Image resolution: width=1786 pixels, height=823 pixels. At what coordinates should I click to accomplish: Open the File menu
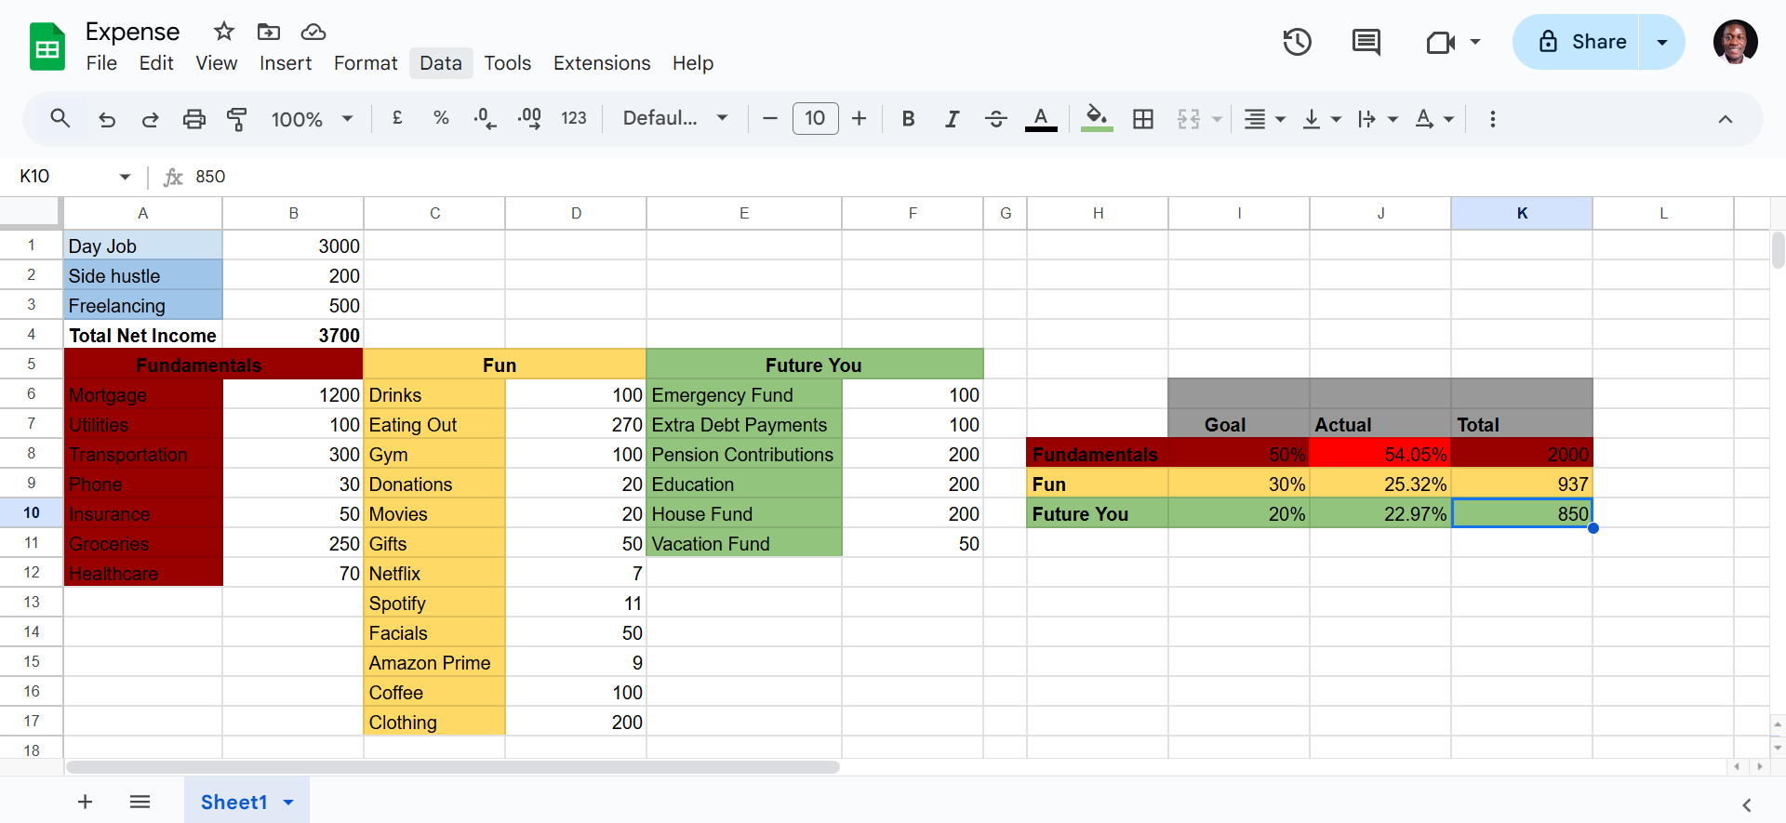(101, 63)
